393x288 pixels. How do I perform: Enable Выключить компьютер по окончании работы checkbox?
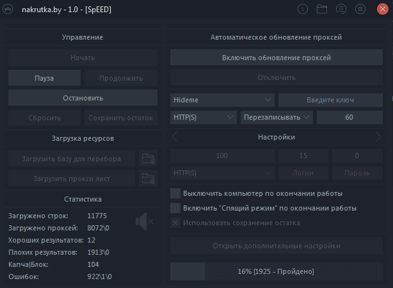click(x=175, y=193)
